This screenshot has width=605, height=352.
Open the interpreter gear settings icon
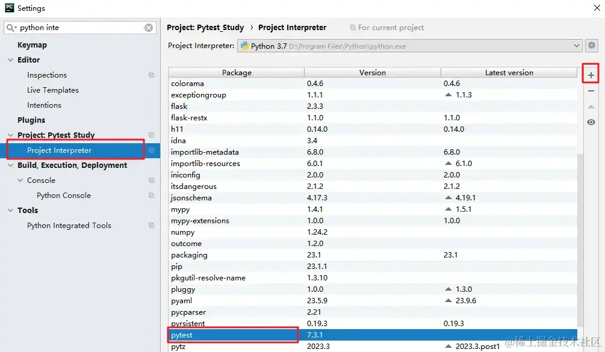pos(592,46)
